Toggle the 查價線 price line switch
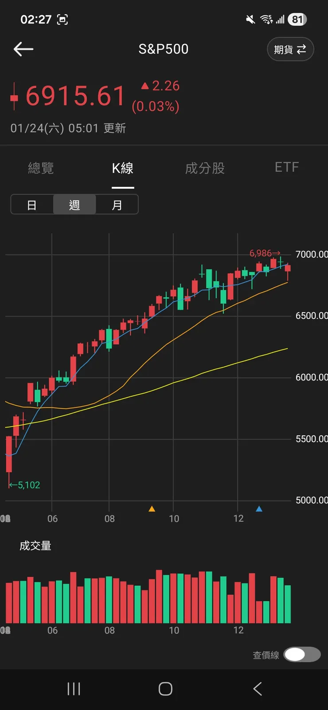 coord(302,654)
